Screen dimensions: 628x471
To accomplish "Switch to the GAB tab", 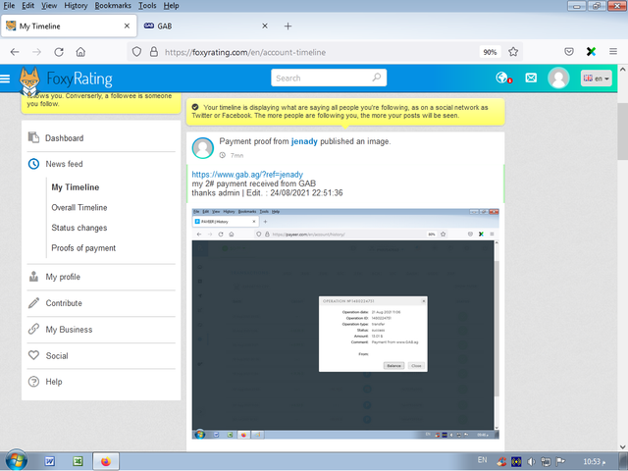I will pyautogui.click(x=206, y=26).
